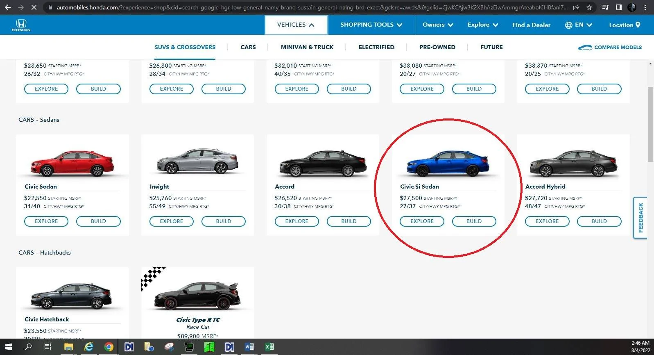The image size is (654, 355).
Task: Open the browser side panel icon
Action: click(619, 7)
